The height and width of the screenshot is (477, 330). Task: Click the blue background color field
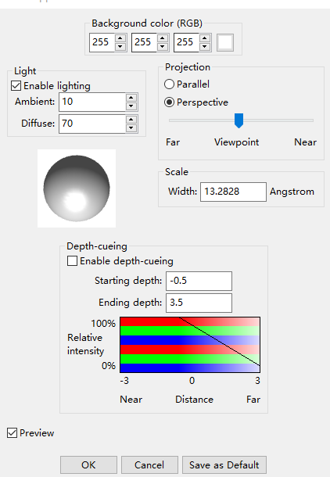click(187, 42)
